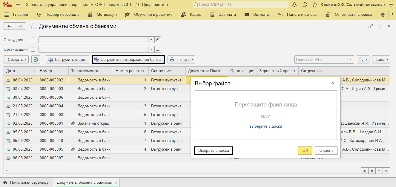Click the notifications bell icon
Screen dimensions: 396x187
coord(294,5)
